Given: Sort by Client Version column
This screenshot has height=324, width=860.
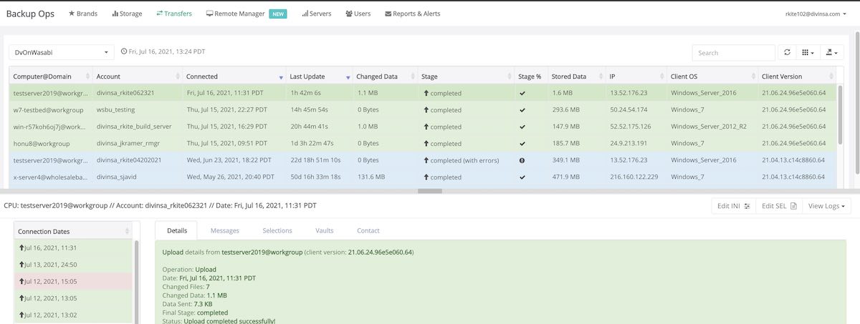Looking at the screenshot, I should (x=798, y=76).
